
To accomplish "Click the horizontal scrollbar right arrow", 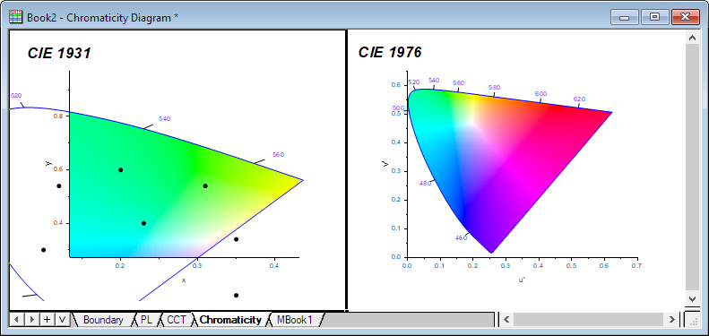I will (673, 320).
